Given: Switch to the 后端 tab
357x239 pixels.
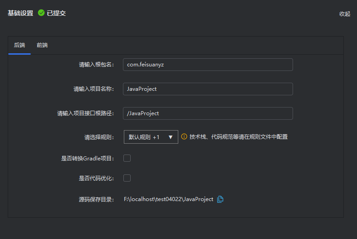Looking at the screenshot, I should click(x=20, y=45).
